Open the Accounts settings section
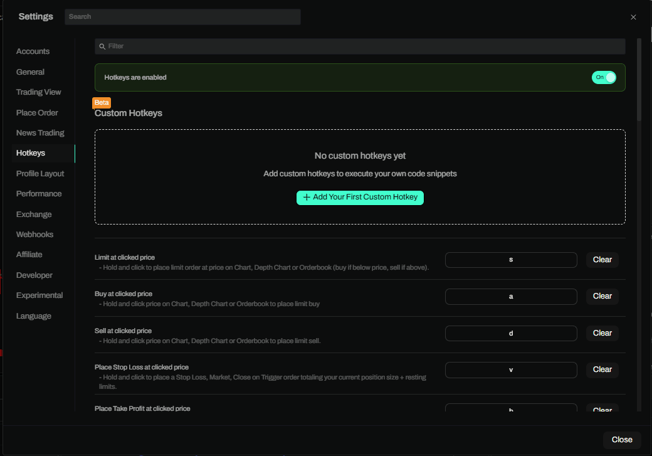Screen dimensions: 652x456 [33, 51]
